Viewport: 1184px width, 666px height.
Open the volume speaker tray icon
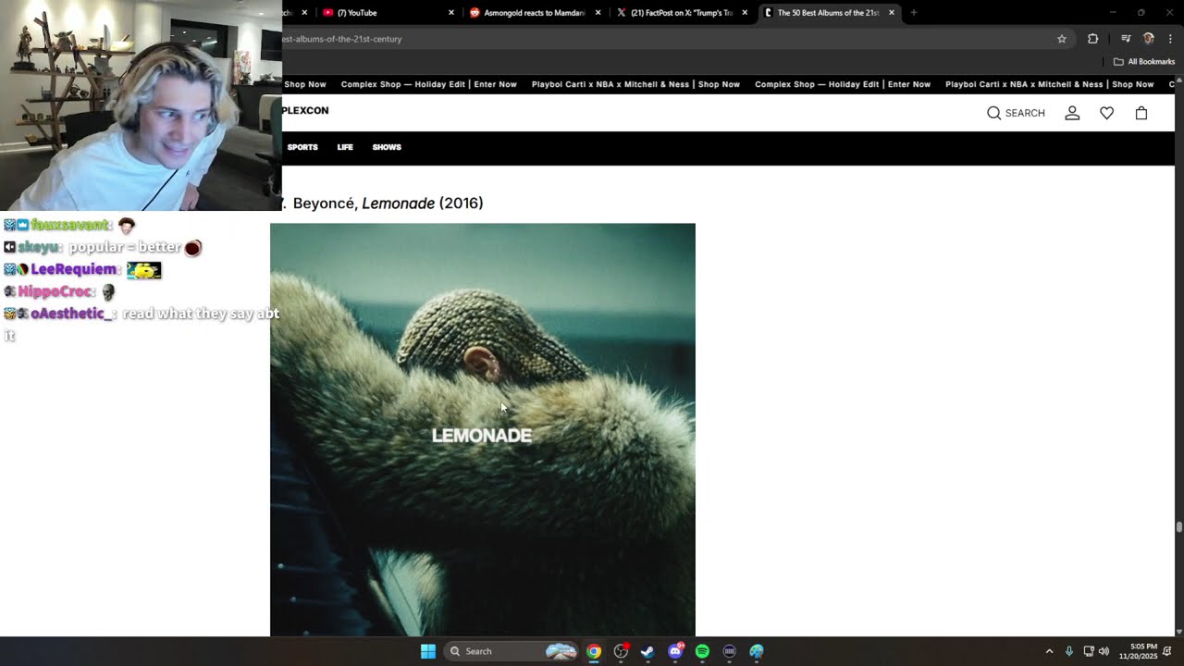pyautogui.click(x=1104, y=651)
